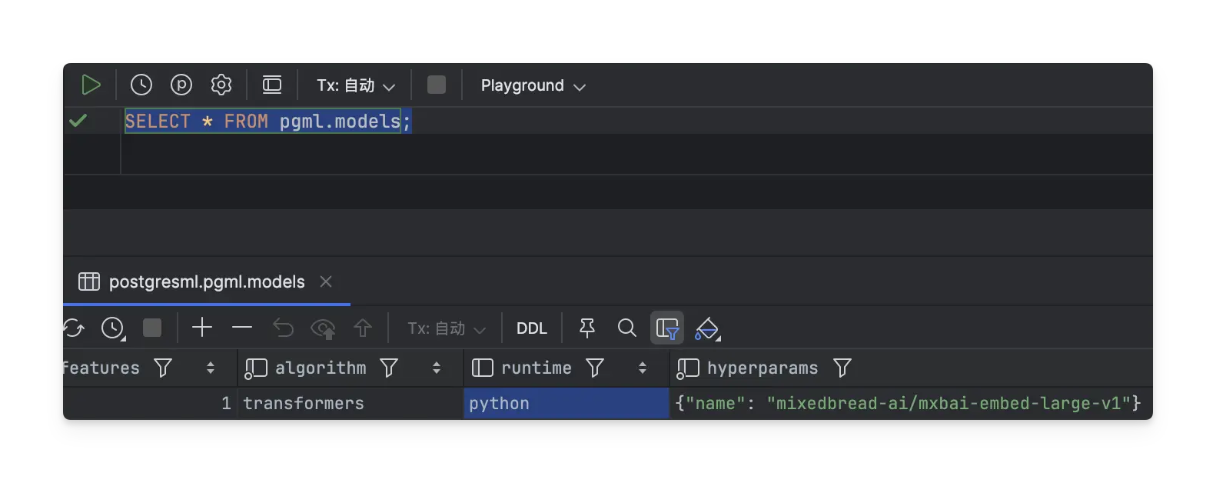The image size is (1216, 483).
Task: Open search in results grid
Action: 627,328
